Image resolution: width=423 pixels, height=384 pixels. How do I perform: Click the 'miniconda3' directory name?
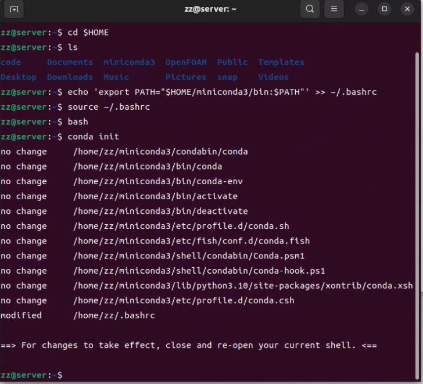pos(129,62)
